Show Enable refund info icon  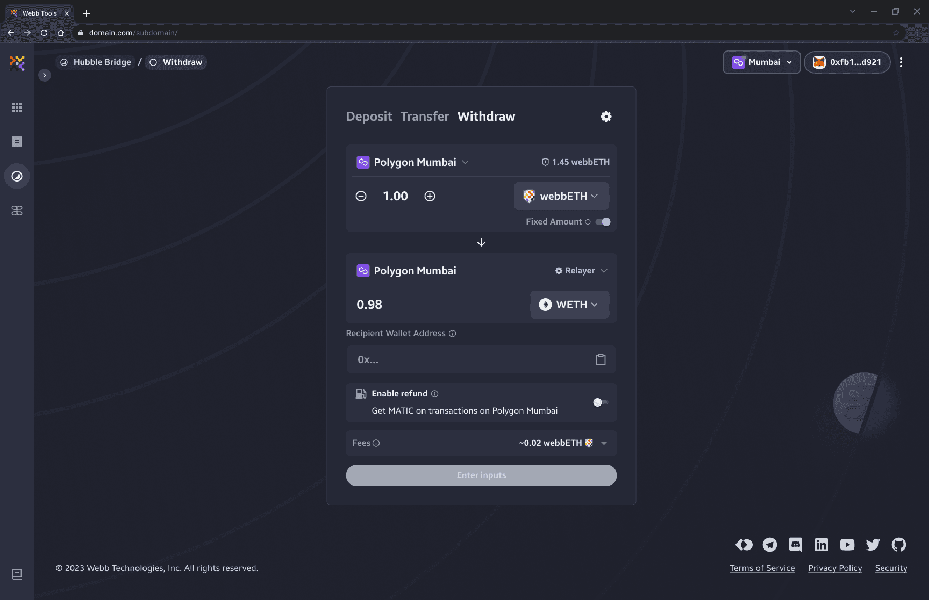[435, 394]
